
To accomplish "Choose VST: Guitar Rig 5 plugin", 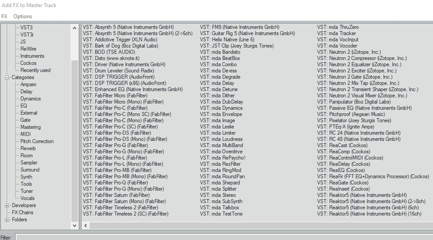I will [247, 33].
